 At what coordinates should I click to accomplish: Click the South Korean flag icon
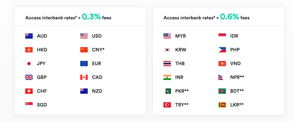point(167,50)
